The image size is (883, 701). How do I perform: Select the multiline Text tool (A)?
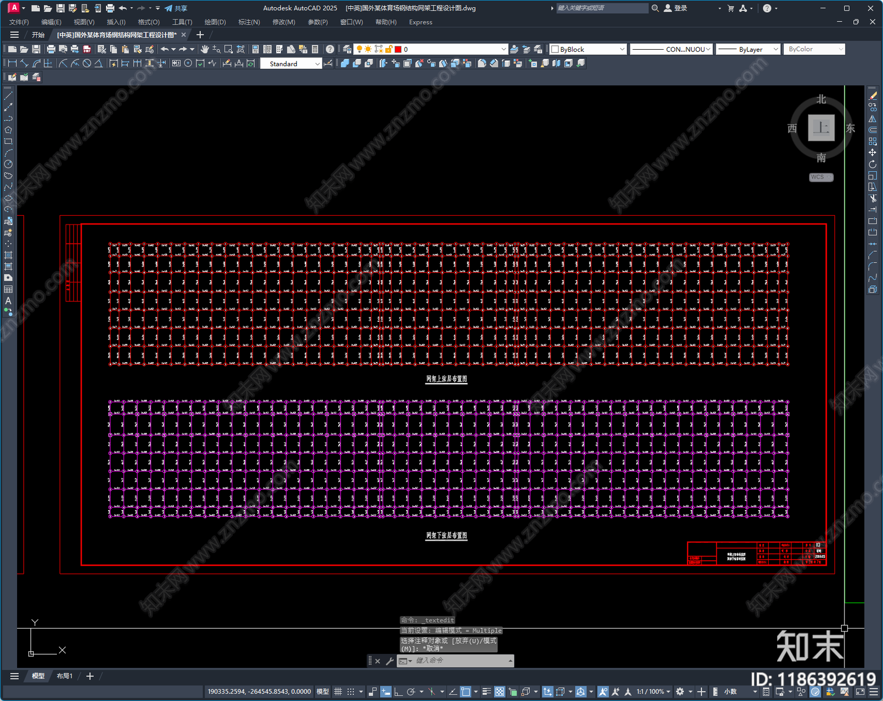pyautogui.click(x=8, y=301)
